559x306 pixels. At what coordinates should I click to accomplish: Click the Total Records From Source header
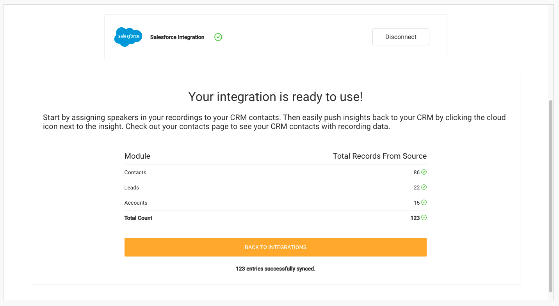[380, 156]
